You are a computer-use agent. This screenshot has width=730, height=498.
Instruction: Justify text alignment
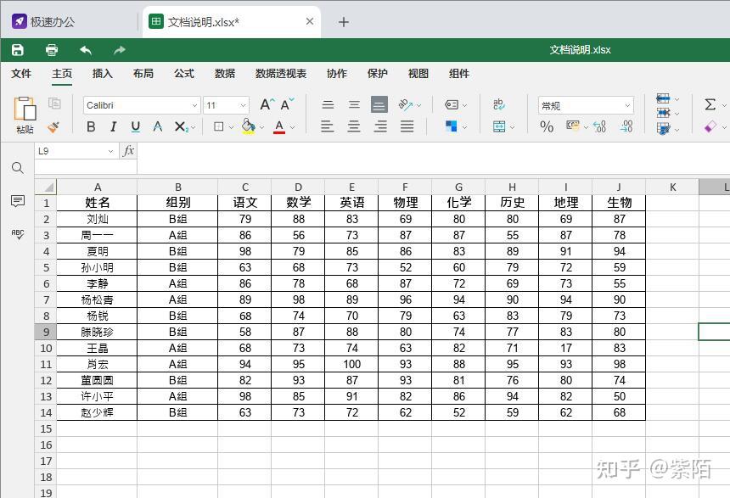point(407,126)
